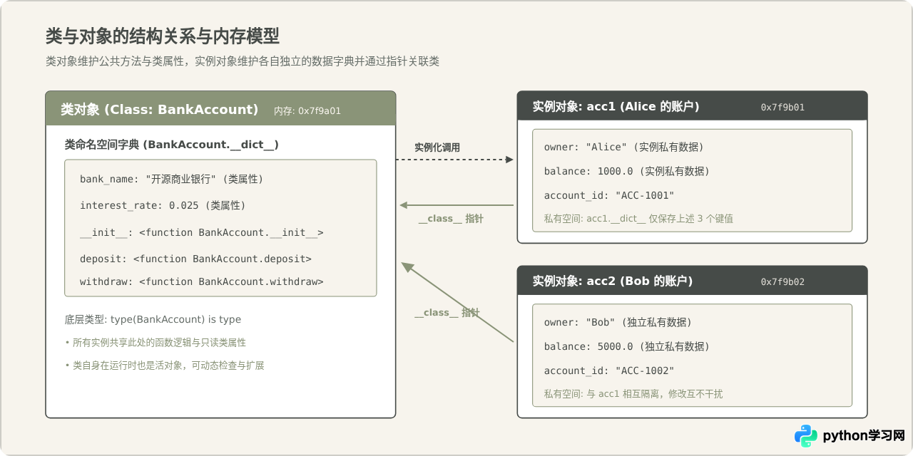Viewport: 913px width, 456px height.
Task: Click the 'interest_rate: 0.025' line
Action: (x=163, y=205)
